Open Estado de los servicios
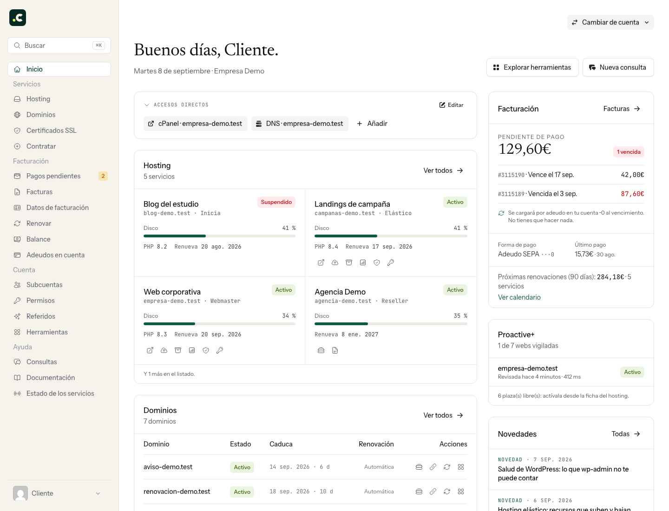The image size is (669, 511). (59, 393)
